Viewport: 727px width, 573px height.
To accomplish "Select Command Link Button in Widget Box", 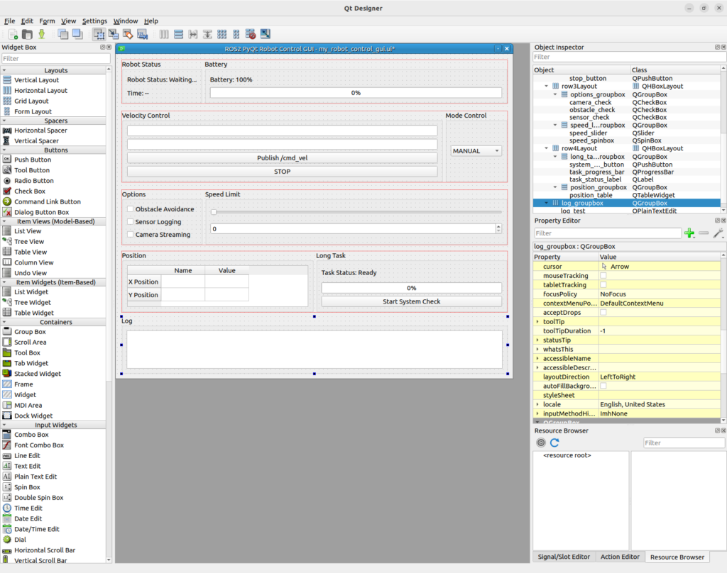I will (x=48, y=201).
